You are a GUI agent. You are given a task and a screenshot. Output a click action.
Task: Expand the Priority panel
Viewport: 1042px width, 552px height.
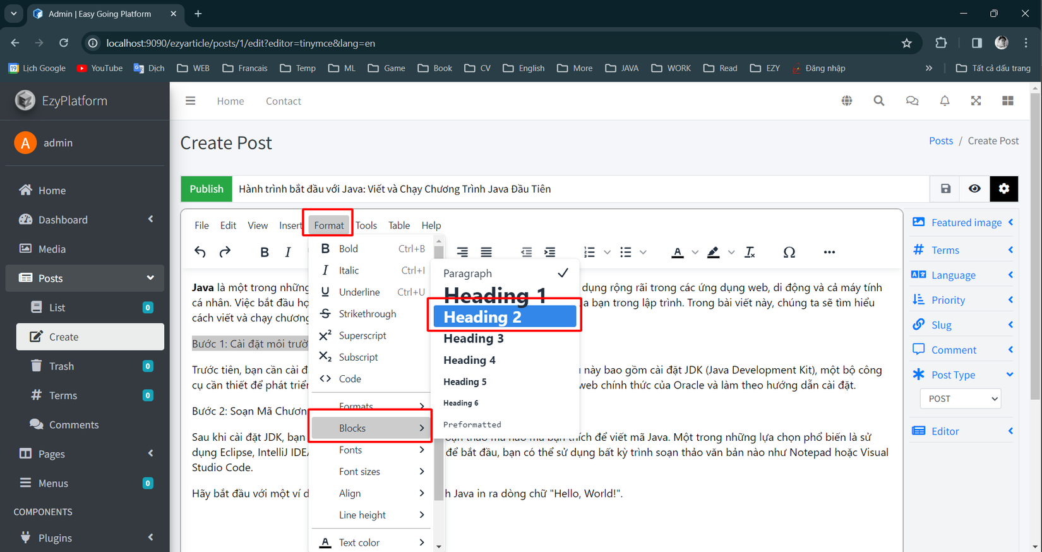[x=962, y=300]
